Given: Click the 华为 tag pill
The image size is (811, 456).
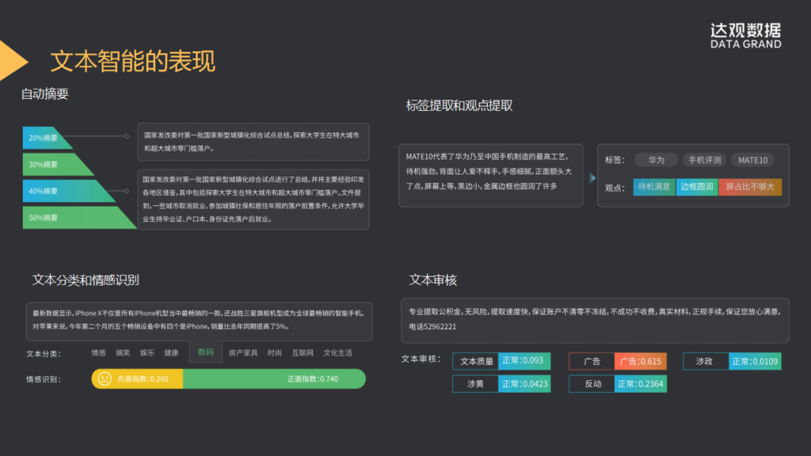Looking at the screenshot, I should tap(657, 160).
